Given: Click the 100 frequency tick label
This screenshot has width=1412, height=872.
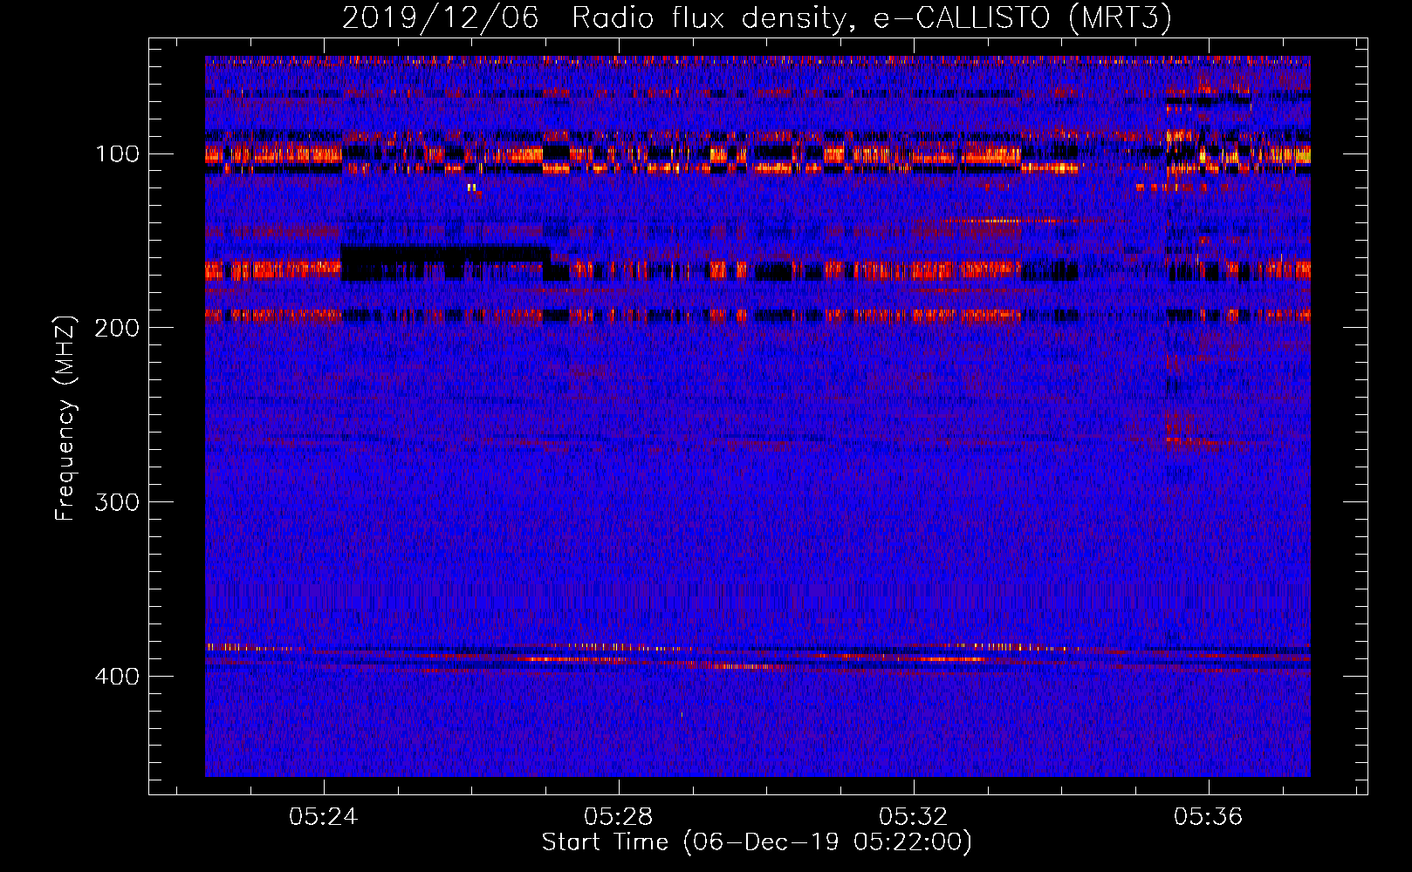Looking at the screenshot, I should [x=117, y=154].
